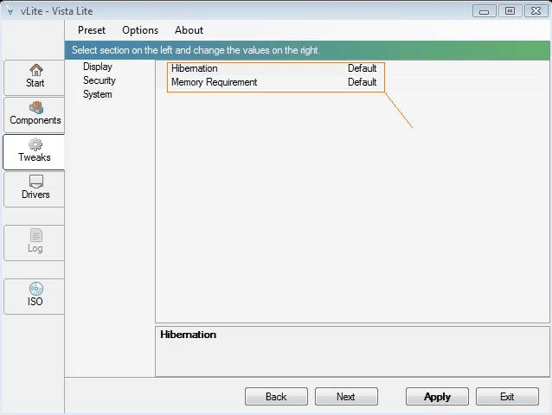The height and width of the screenshot is (415, 552).
Task: Open the Preset menu
Action: click(x=92, y=30)
